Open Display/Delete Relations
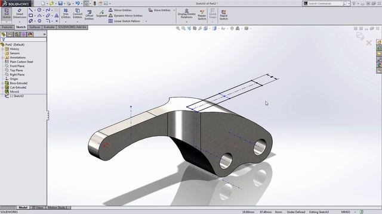The image size is (382, 214). (186, 14)
